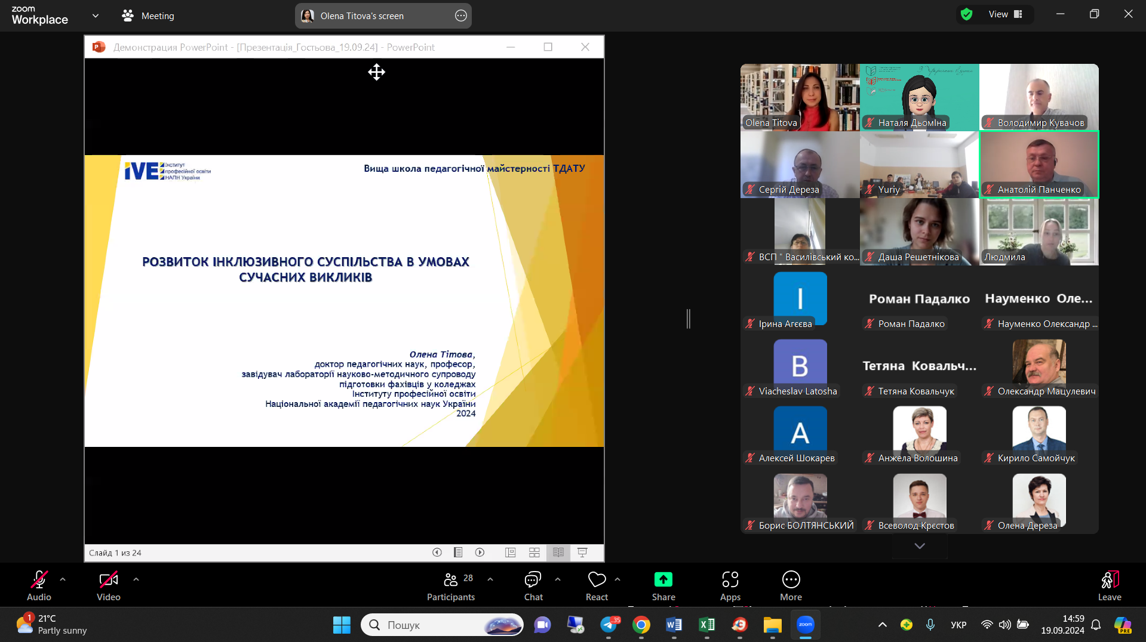Click the Leave meeting button

[x=1109, y=586]
